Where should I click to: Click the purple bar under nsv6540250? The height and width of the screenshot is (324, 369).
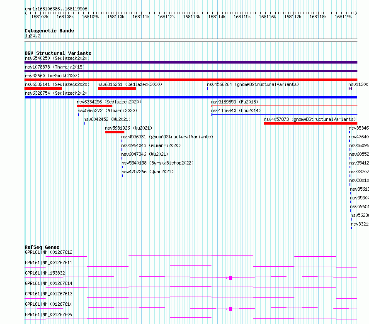[x=191, y=62]
